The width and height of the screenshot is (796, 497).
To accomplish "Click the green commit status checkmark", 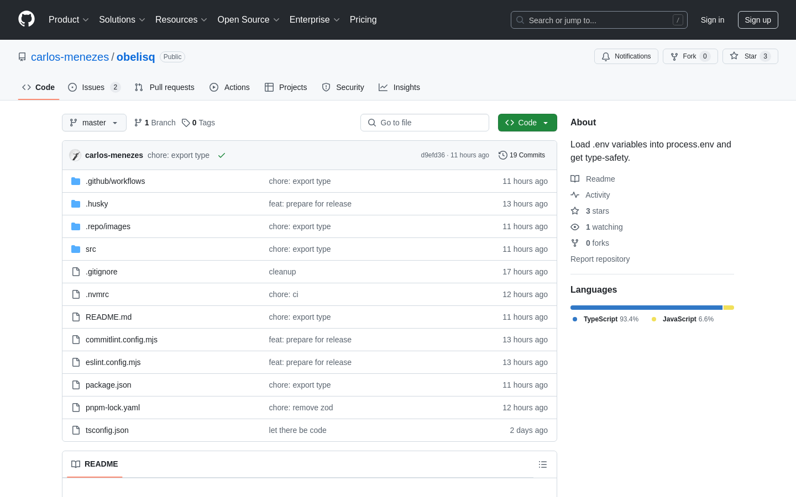I will pos(222,155).
